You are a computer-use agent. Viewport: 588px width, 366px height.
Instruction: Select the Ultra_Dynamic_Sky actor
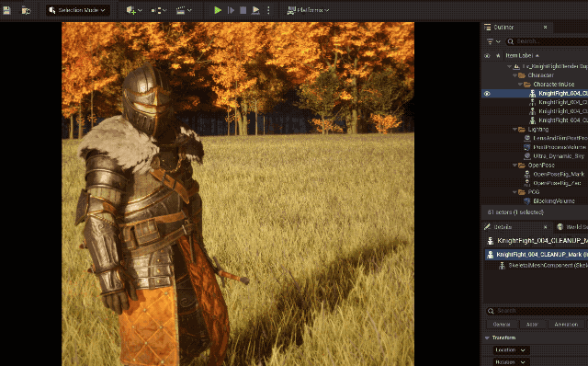(559, 156)
